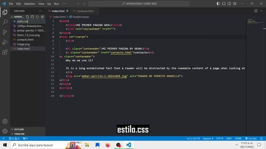The image size is (266, 149).
Task: Open Explorer views and more actions menu
Action: (40, 11)
